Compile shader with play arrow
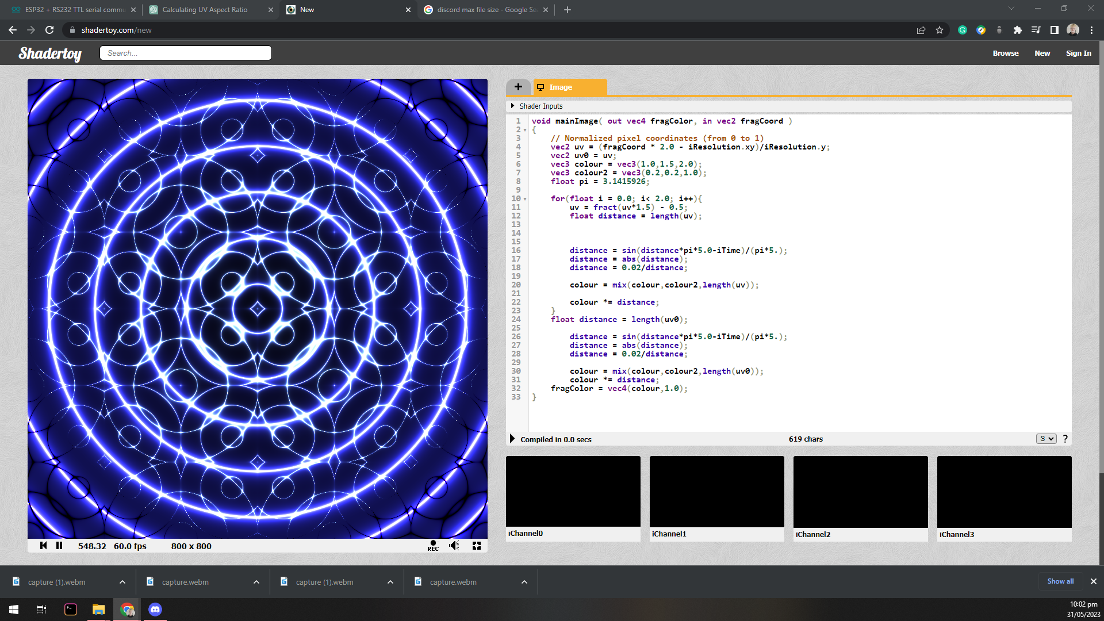Viewport: 1104px width, 621px height. 512,439
